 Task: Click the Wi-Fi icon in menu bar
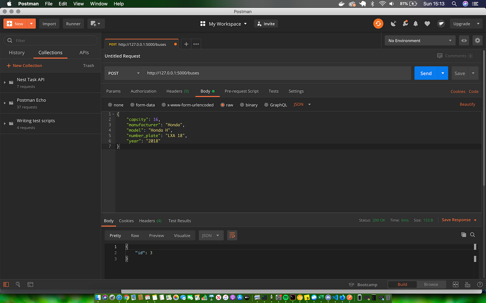[x=382, y=4]
